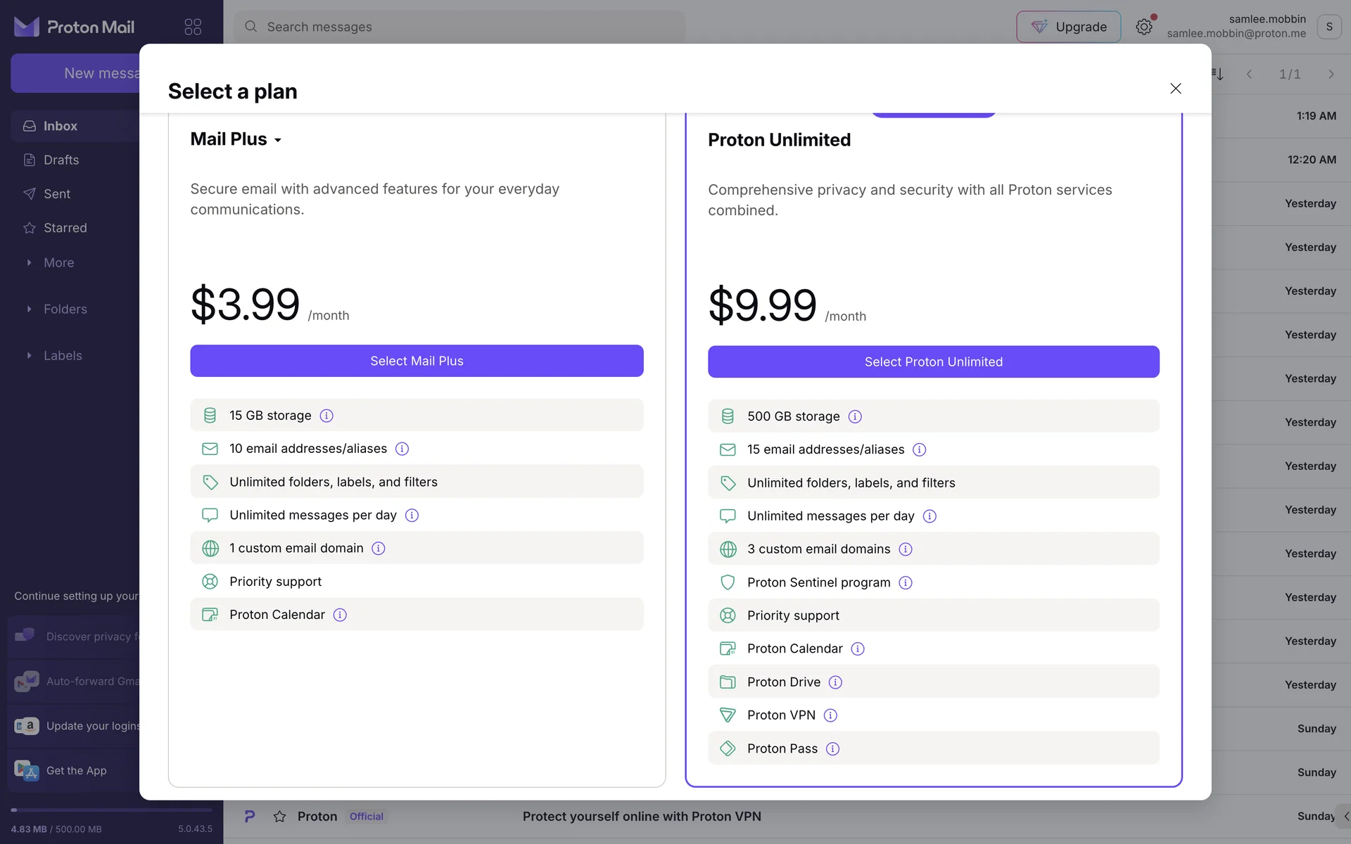
Task: Choose Select Proton Unlimited button
Action: (933, 362)
